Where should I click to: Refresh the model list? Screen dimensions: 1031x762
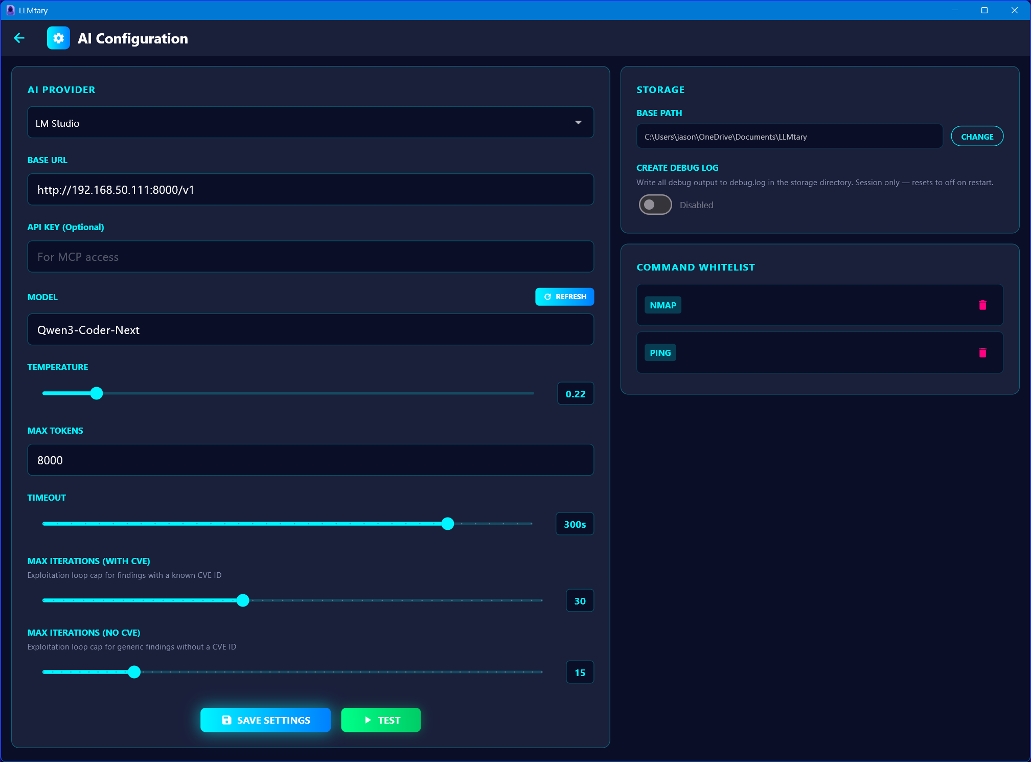tap(564, 297)
